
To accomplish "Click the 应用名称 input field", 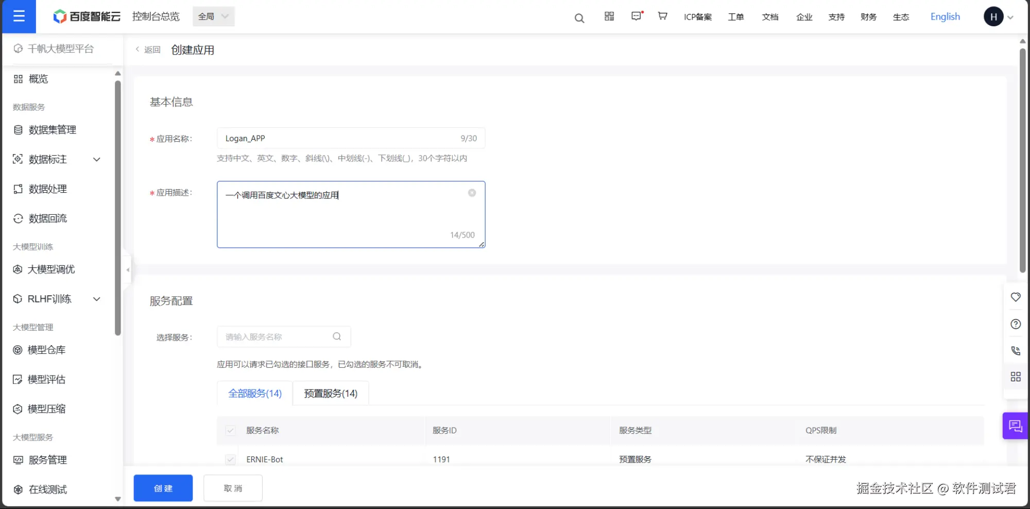I will (351, 138).
